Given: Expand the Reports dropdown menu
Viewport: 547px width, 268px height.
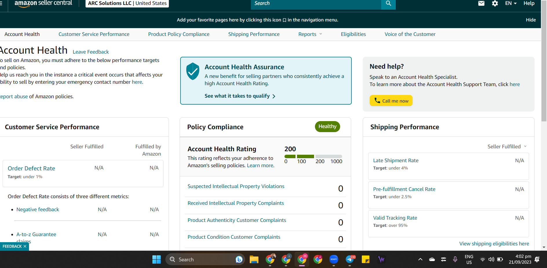Looking at the screenshot, I should tap(310, 34).
